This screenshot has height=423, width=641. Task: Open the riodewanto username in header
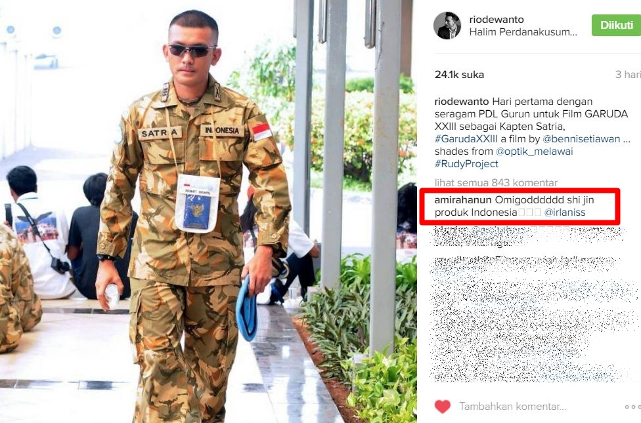(497, 19)
